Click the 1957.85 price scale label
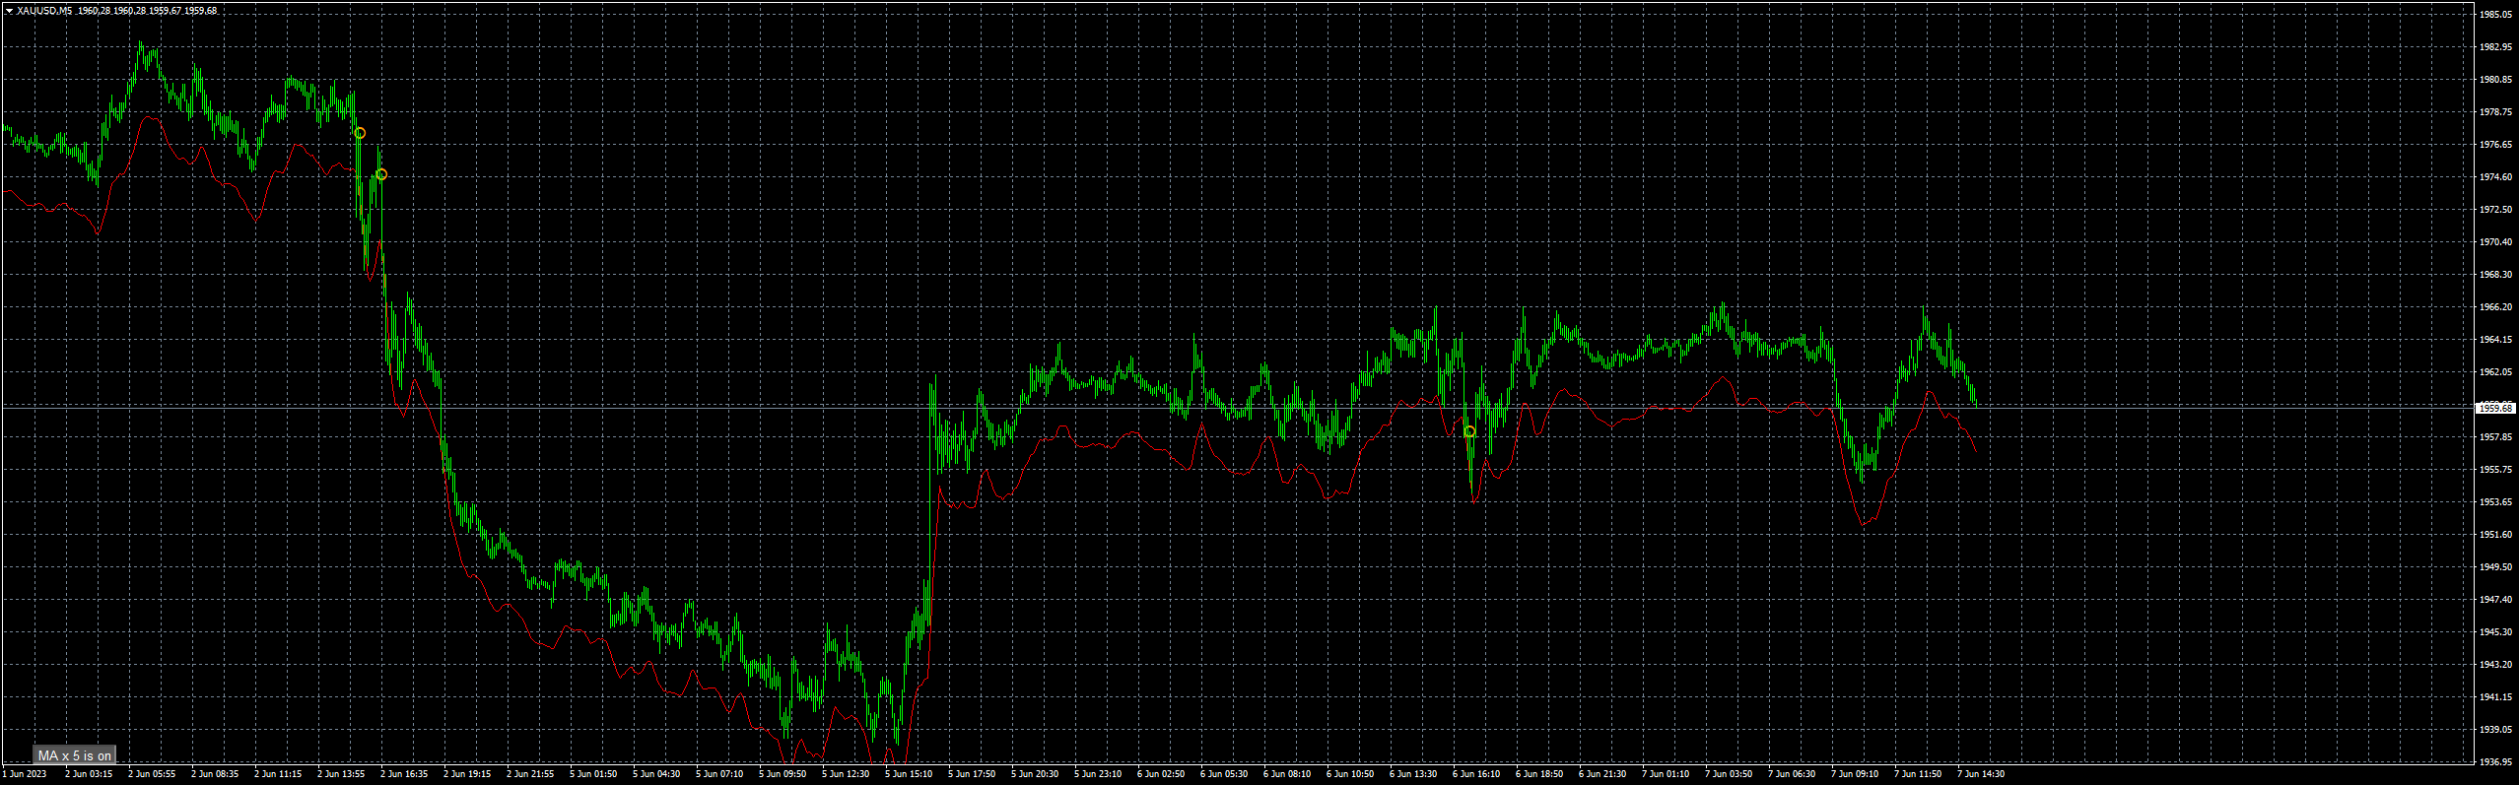Image resolution: width=2519 pixels, height=785 pixels. click(2495, 437)
